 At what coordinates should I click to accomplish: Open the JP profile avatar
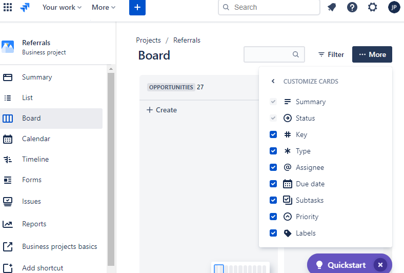[x=394, y=7]
